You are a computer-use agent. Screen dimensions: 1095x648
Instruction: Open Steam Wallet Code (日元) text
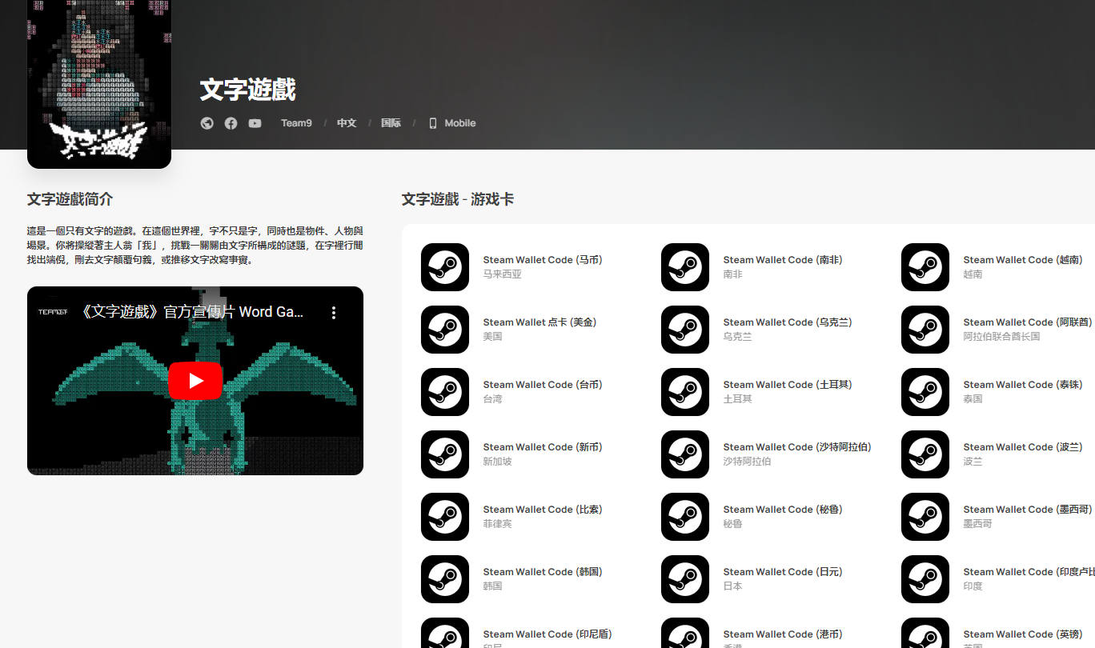click(783, 572)
